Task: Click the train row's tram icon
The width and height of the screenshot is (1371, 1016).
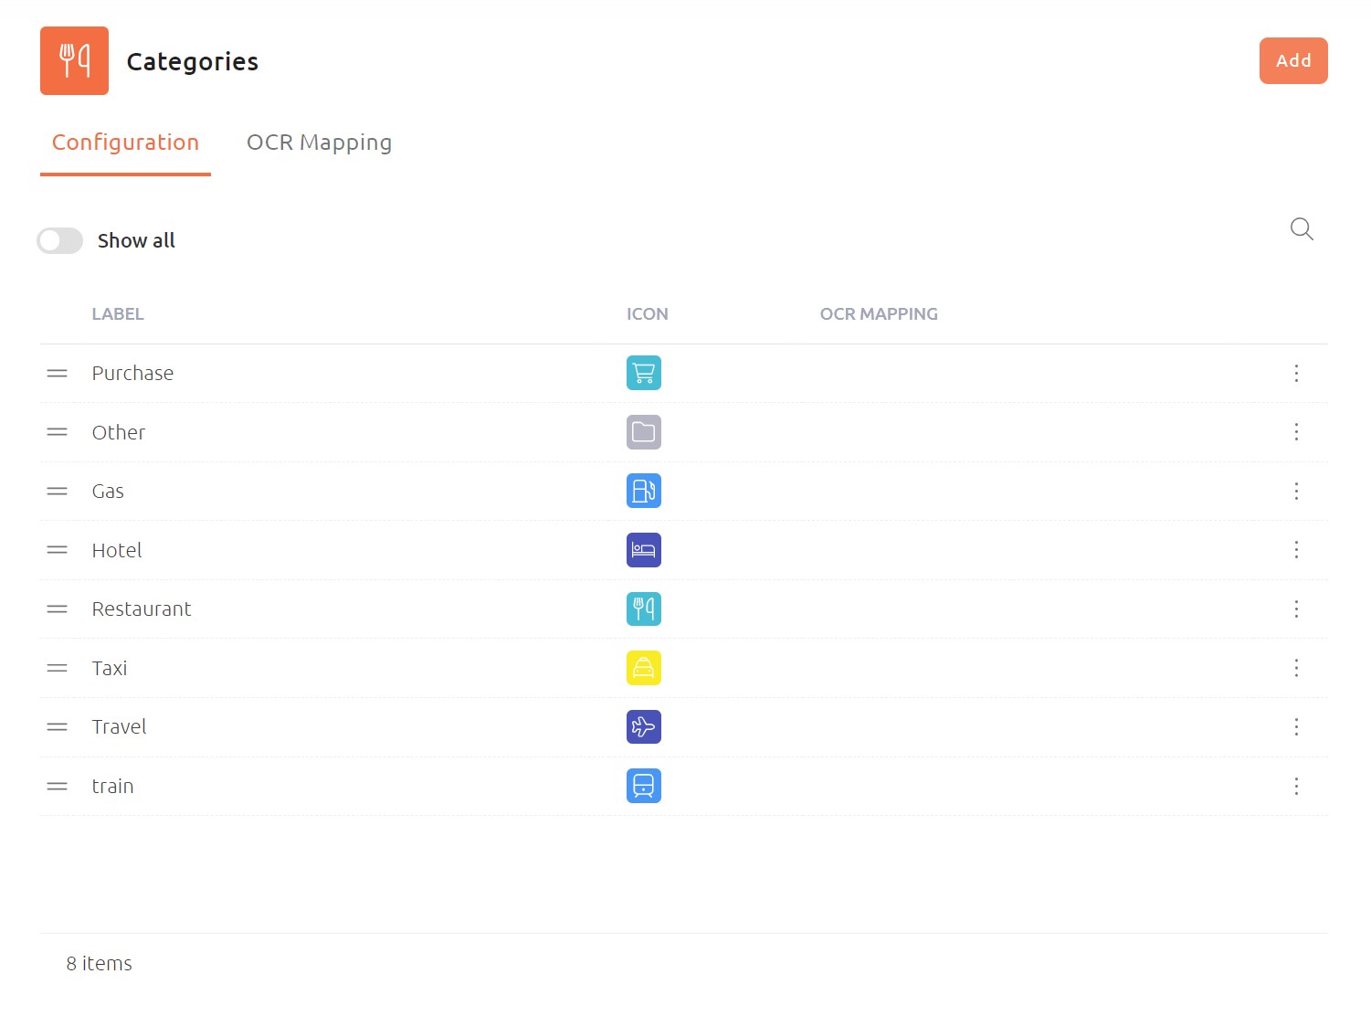Action: [644, 786]
